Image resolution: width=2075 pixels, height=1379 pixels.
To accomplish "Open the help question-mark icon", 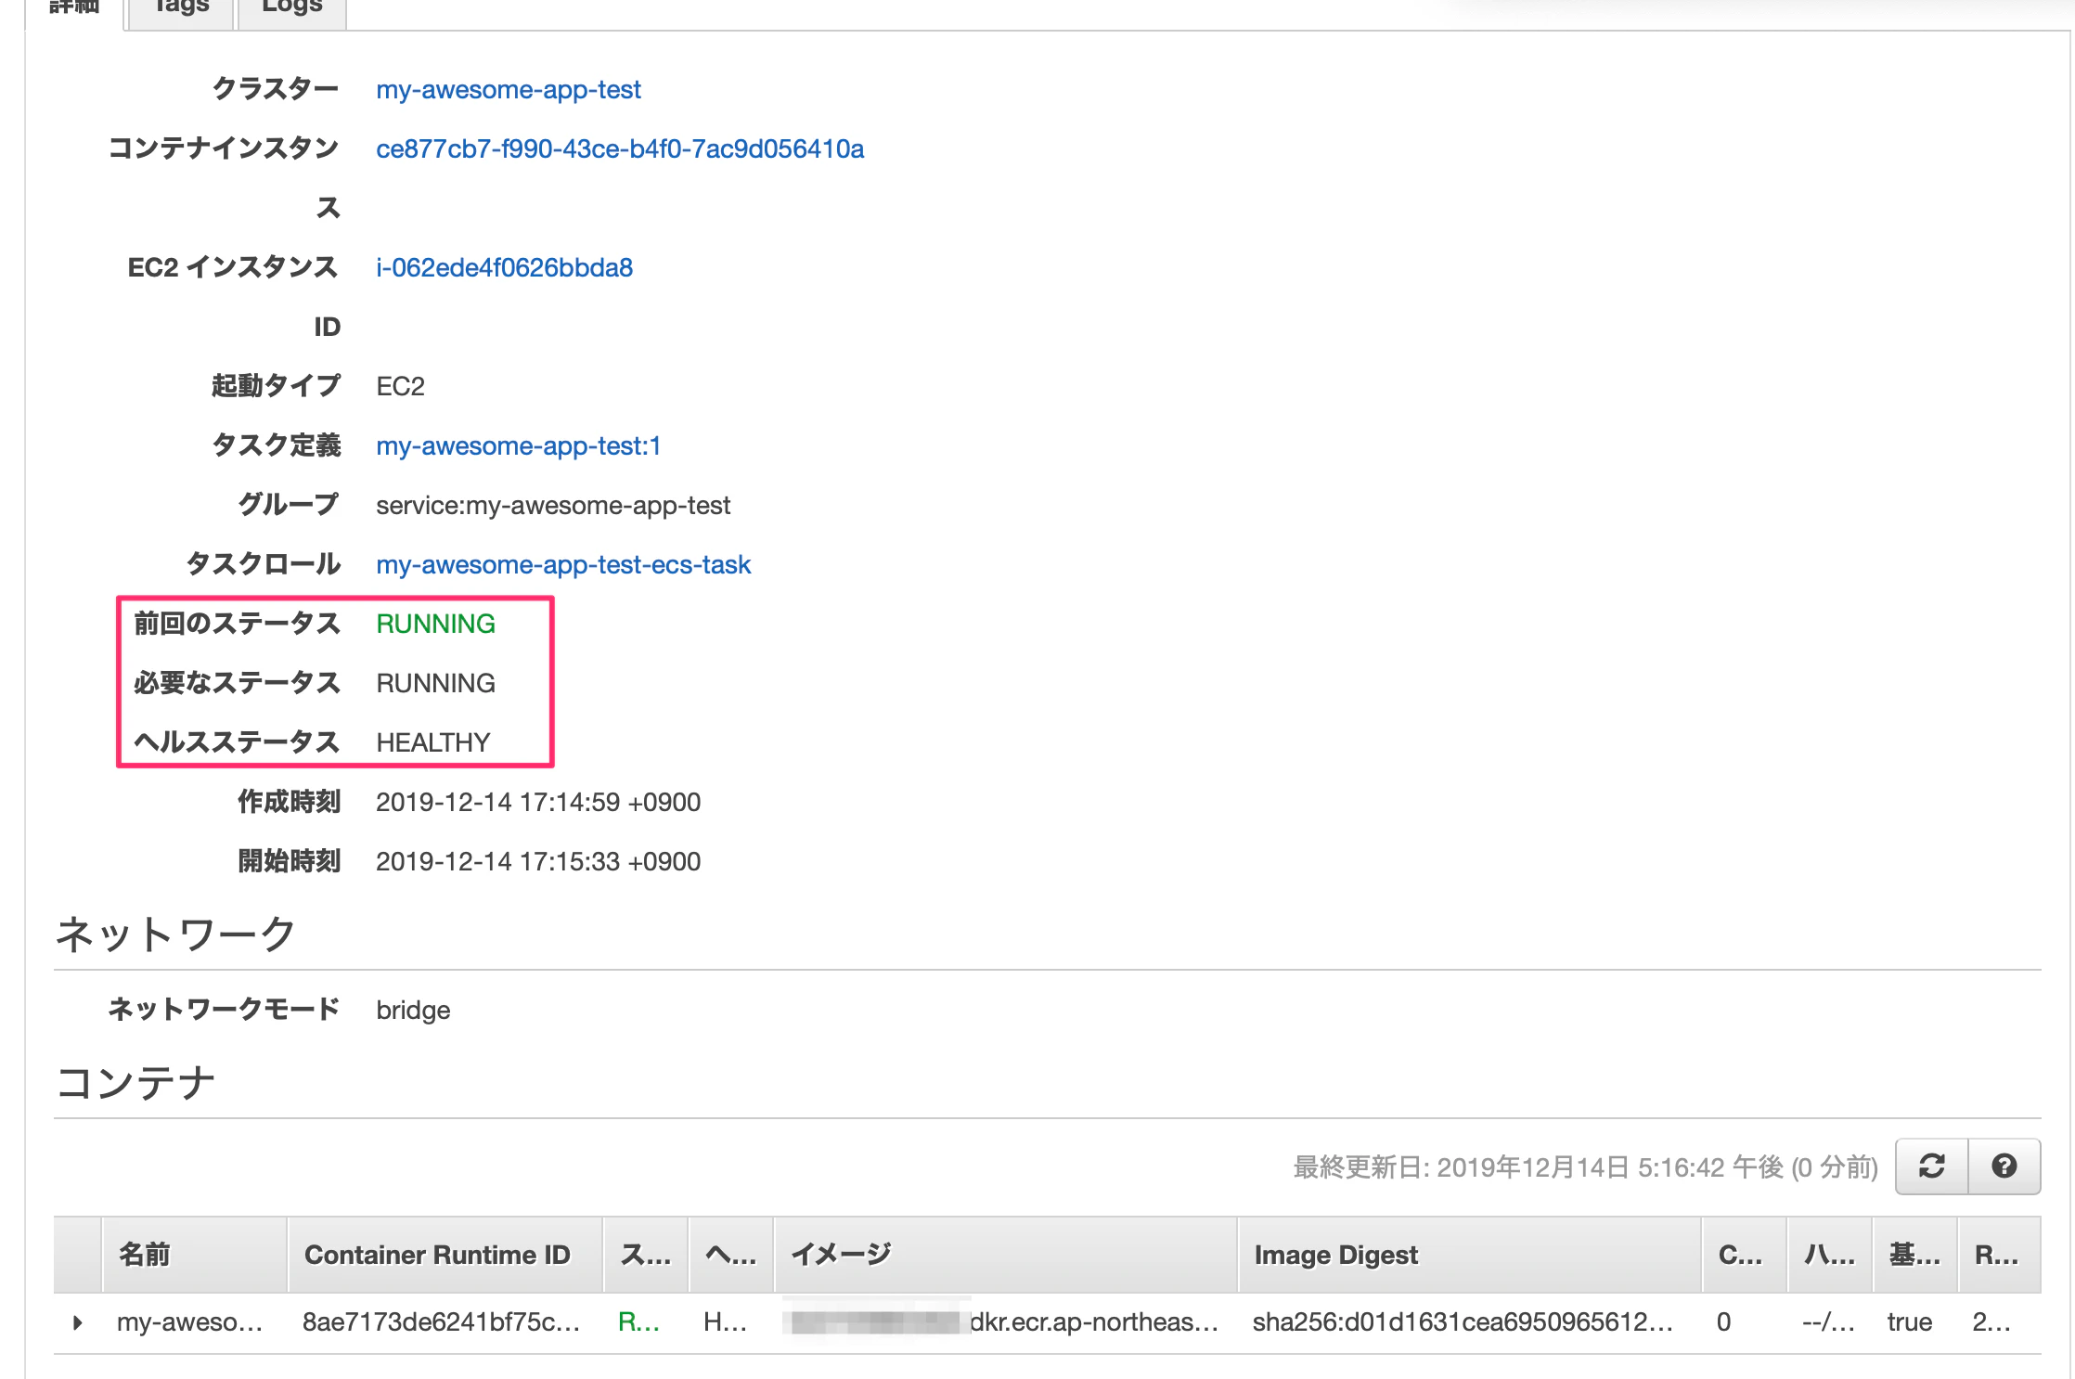I will (x=2004, y=1166).
